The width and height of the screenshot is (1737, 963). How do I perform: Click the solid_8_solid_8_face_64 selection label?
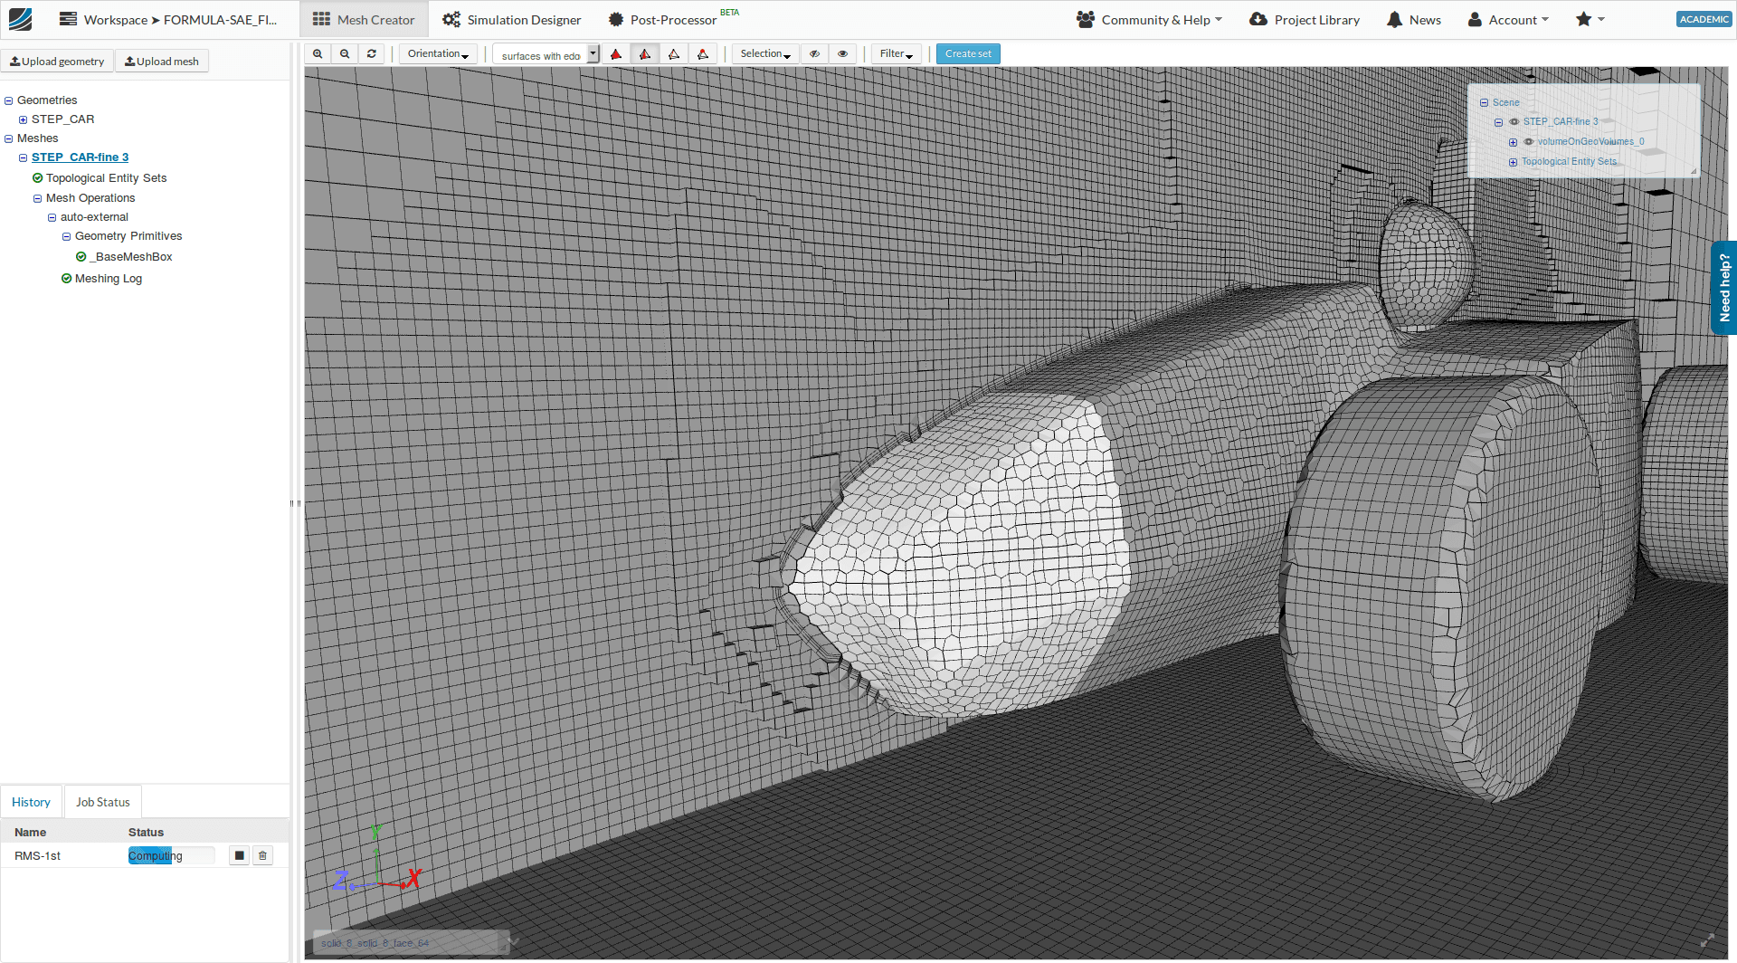coord(375,943)
